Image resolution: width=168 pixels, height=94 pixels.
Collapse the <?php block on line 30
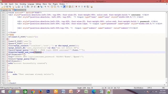pos(7,35)
